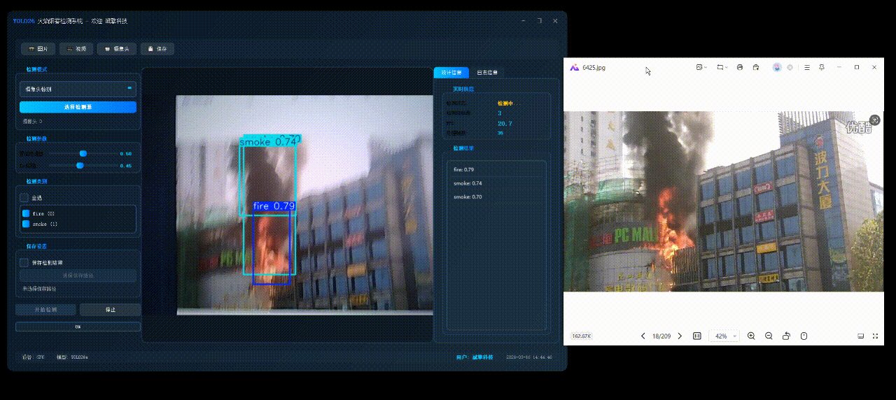Click the image viewer app logo icon
The width and height of the screenshot is (896, 400).
[575, 68]
